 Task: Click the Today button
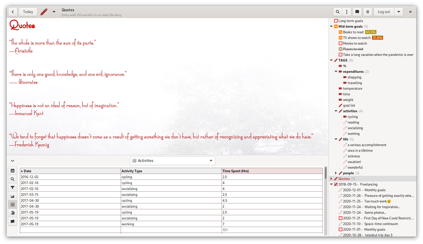click(28, 12)
